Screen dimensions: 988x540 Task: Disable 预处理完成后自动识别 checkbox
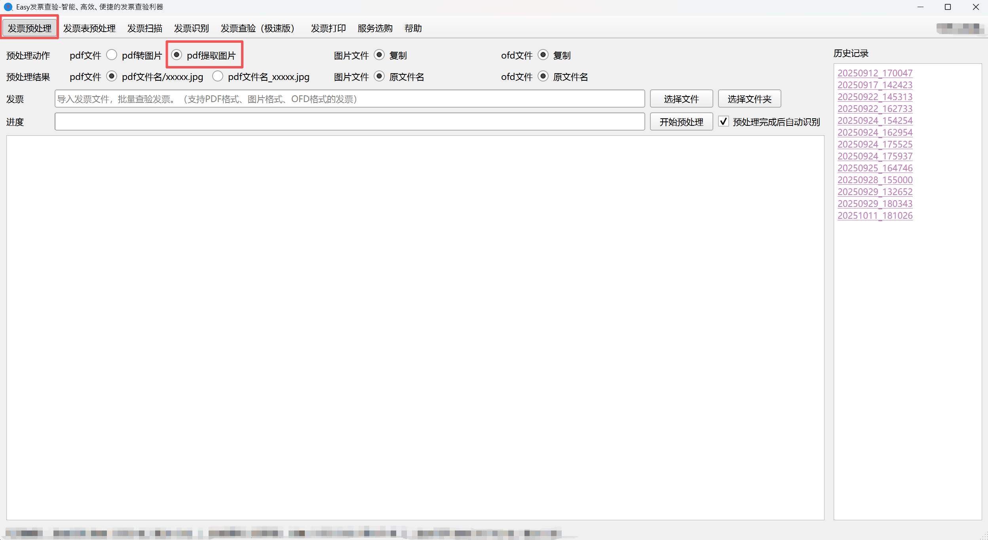click(x=724, y=121)
